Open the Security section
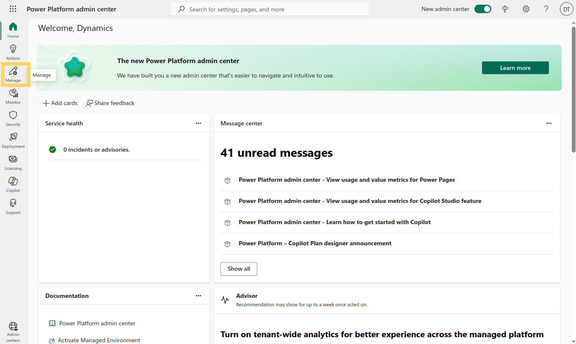Viewport: 576px width, 344px height. [x=13, y=119]
